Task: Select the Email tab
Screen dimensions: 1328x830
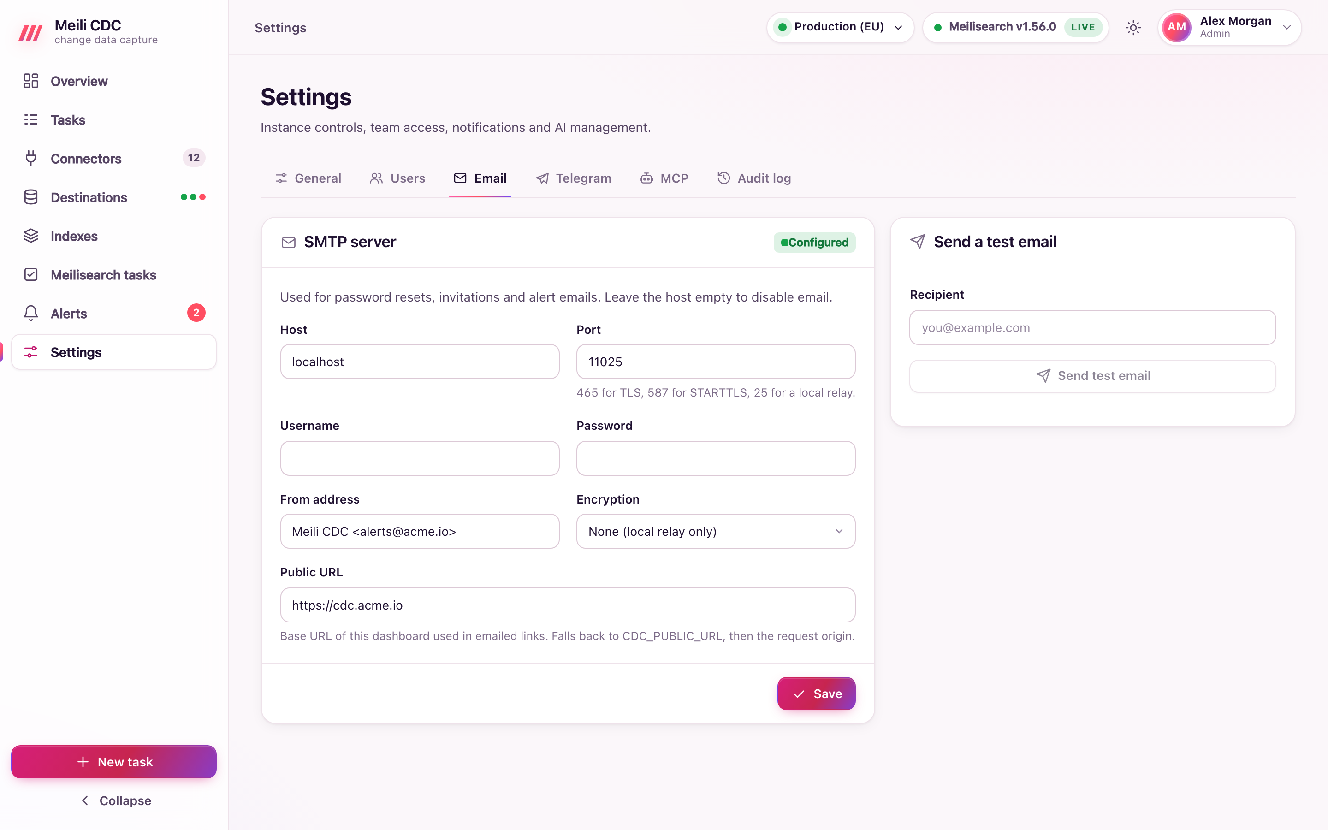Action: 480,178
